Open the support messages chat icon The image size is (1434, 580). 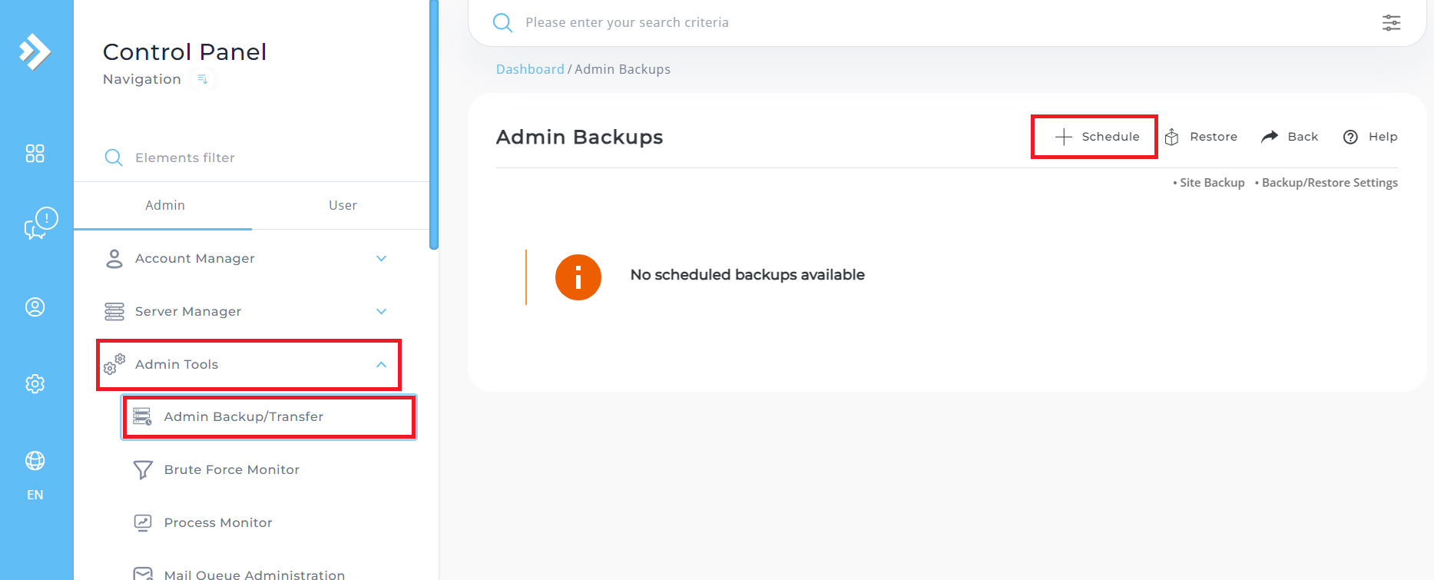click(41, 224)
